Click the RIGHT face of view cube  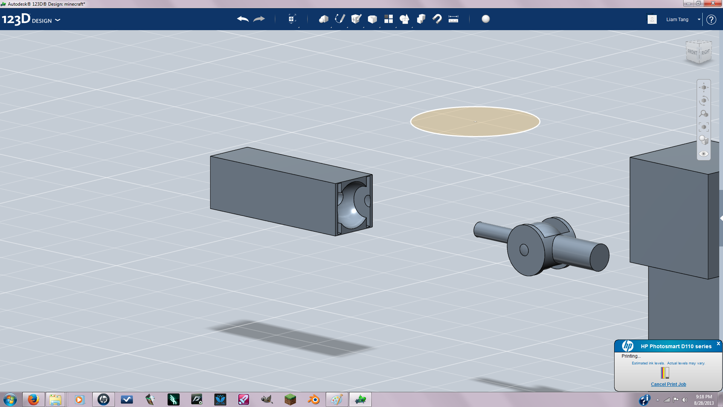coord(705,53)
